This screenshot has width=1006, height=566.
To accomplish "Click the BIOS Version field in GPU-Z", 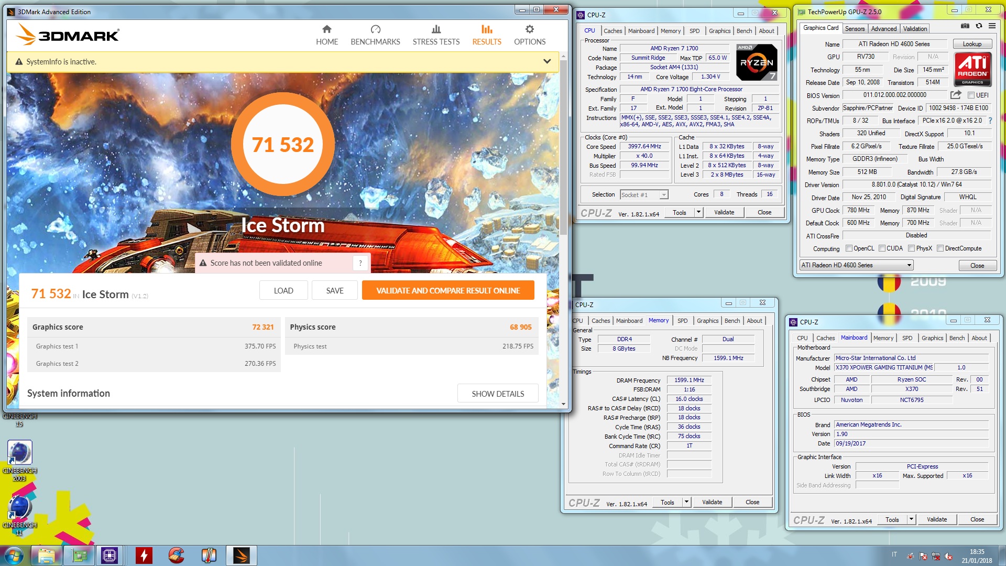I will point(895,95).
